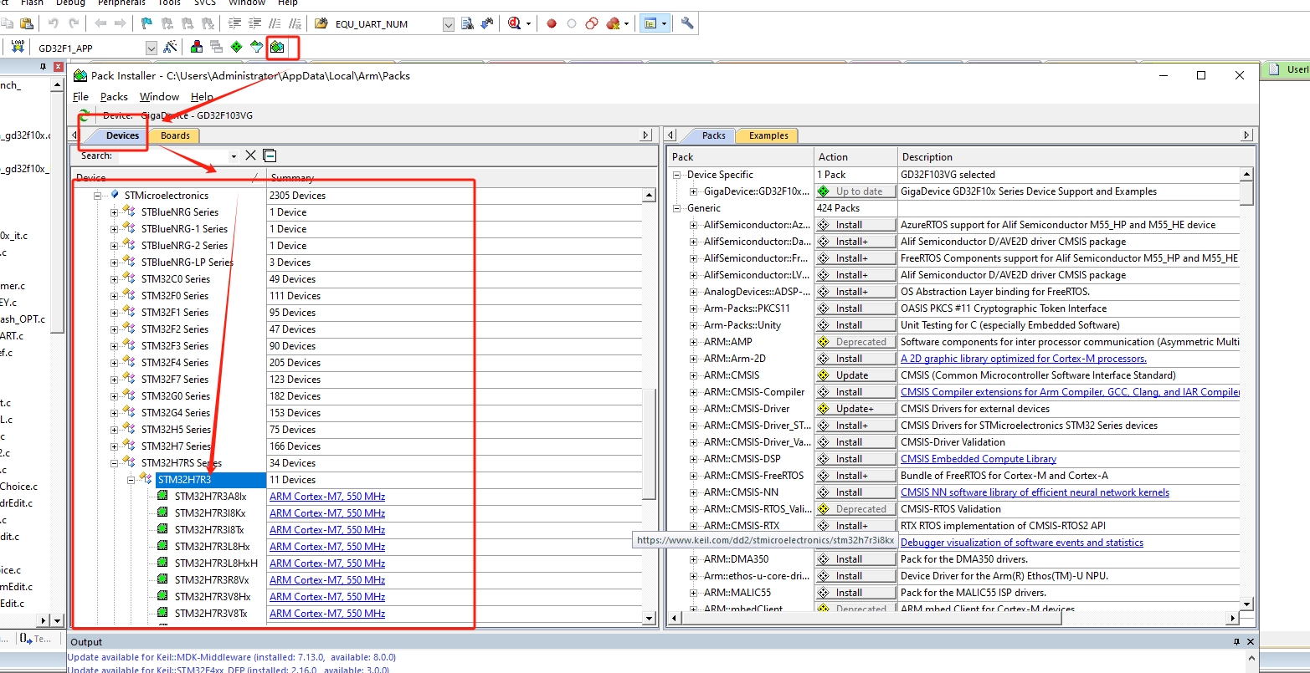Switch to the Examples tab
This screenshot has height=673, width=1310.
point(768,135)
